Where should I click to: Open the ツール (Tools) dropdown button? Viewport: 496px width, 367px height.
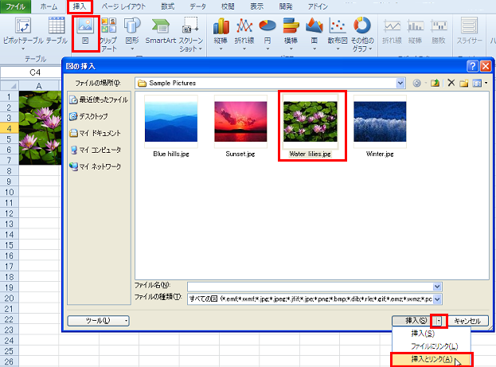pyautogui.click(x=100, y=320)
